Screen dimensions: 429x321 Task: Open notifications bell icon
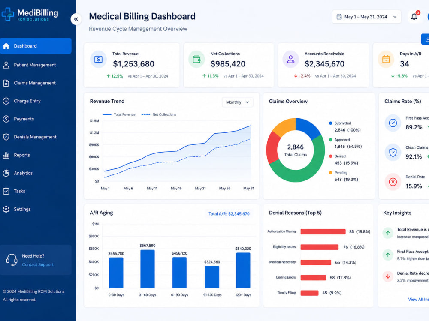tap(414, 17)
